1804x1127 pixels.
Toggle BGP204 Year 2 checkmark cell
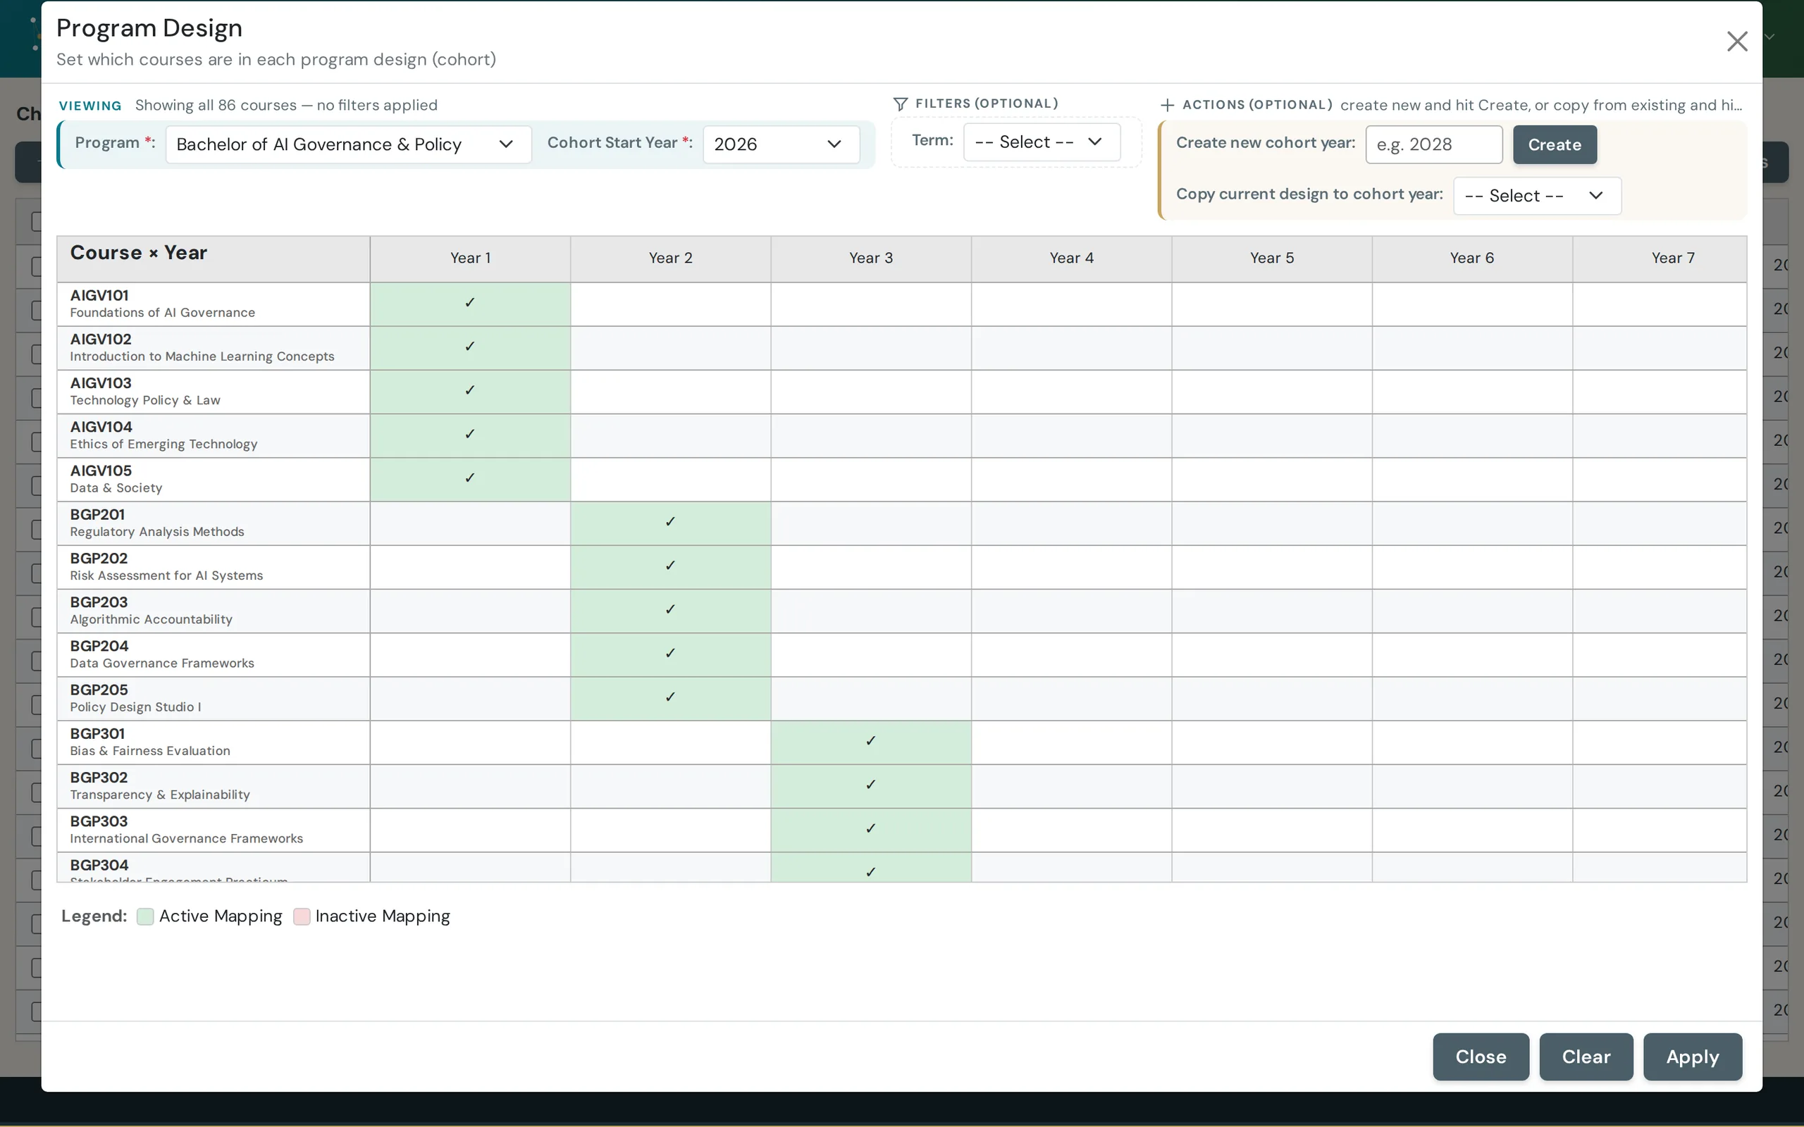click(x=671, y=654)
